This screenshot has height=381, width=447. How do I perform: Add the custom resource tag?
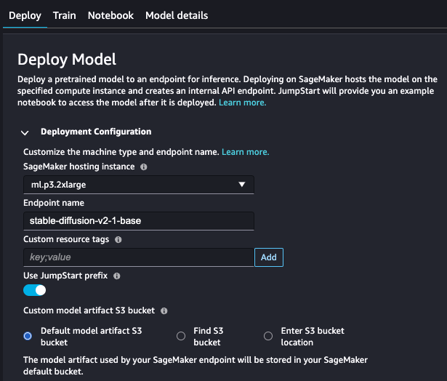[269, 257]
